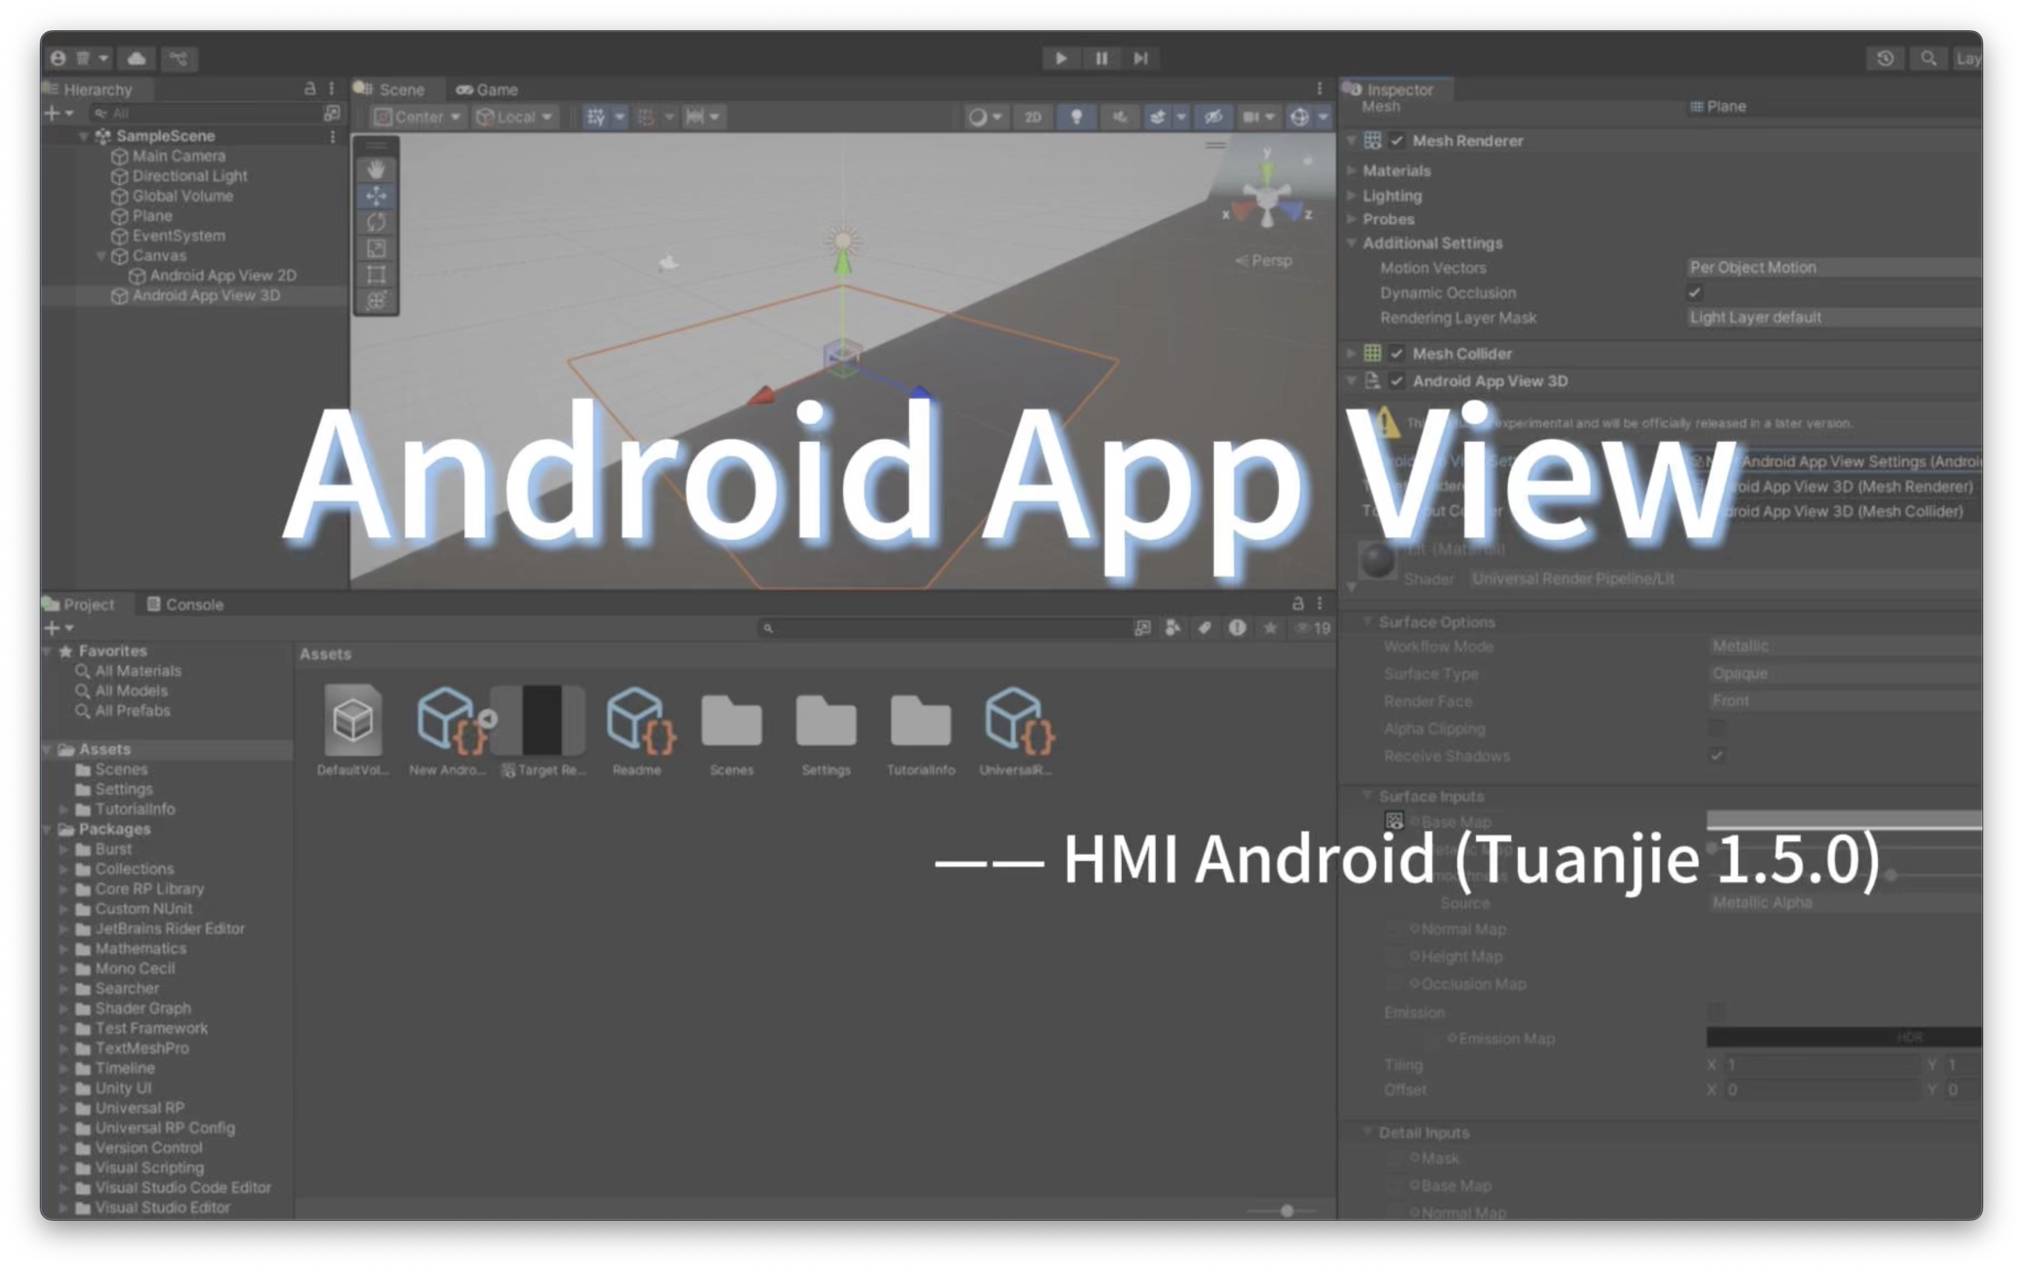Select the Move tool in Scene
2023x1270 pixels.
(x=376, y=196)
